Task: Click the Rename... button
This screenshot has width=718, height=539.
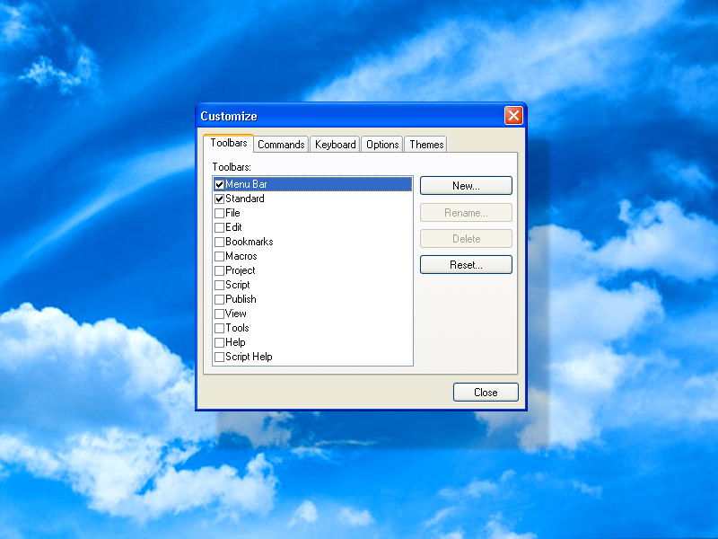Action: point(466,213)
